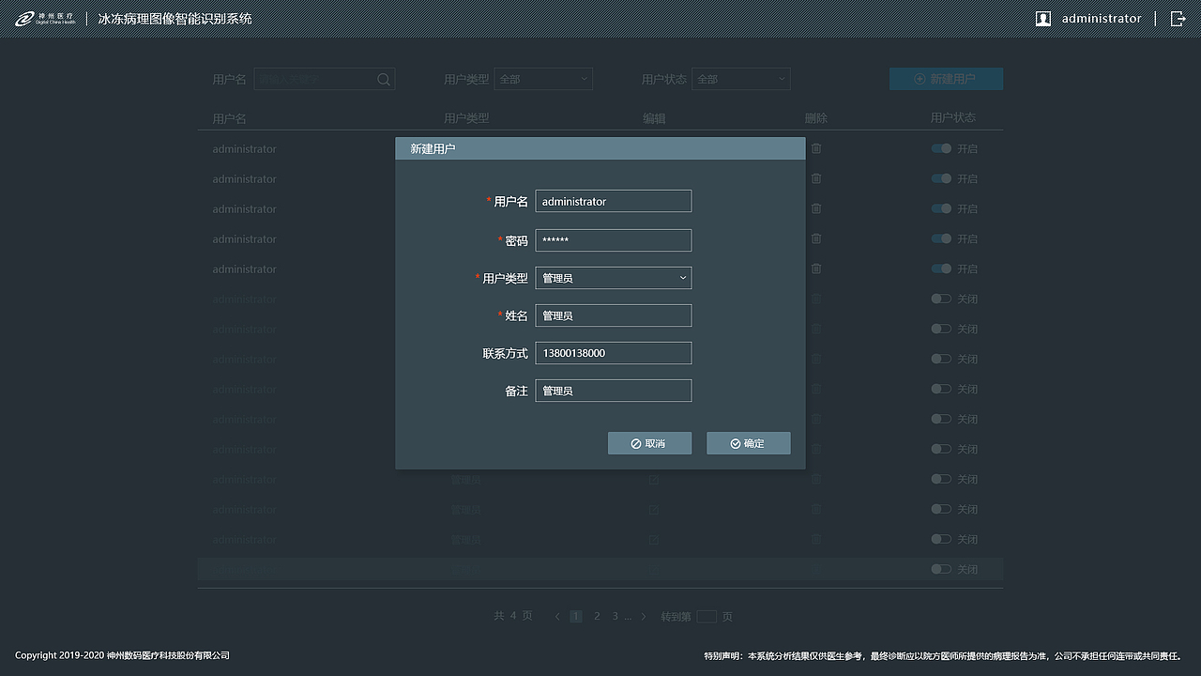This screenshot has width=1201, height=676.
Task: Click the 共 4 页 page count text
Action: click(513, 616)
